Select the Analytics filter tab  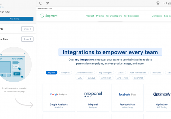pos(65,73)
